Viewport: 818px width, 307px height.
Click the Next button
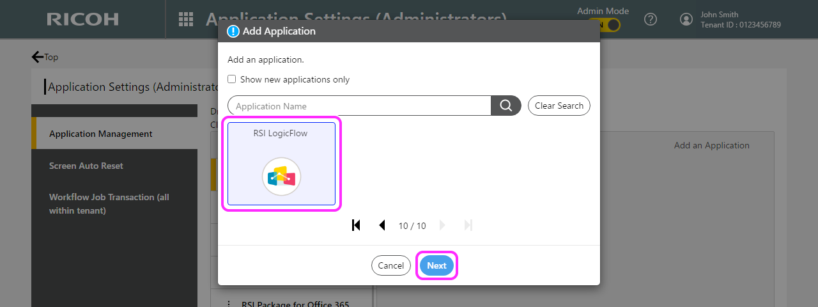(x=437, y=265)
